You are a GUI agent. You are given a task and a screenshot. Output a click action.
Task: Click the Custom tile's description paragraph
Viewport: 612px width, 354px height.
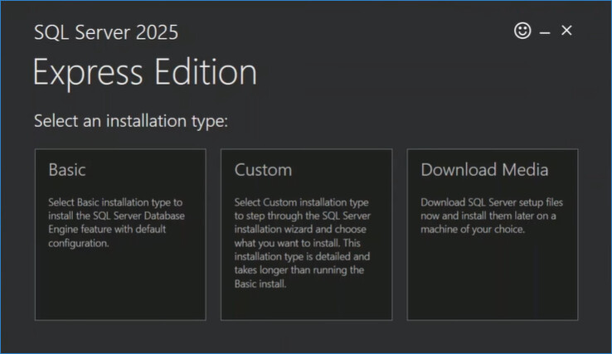click(304, 243)
